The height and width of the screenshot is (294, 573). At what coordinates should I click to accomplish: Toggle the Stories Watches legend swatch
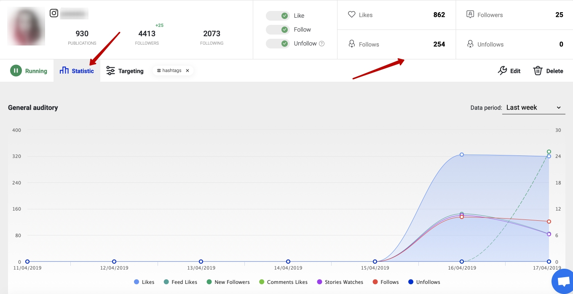[x=319, y=282]
